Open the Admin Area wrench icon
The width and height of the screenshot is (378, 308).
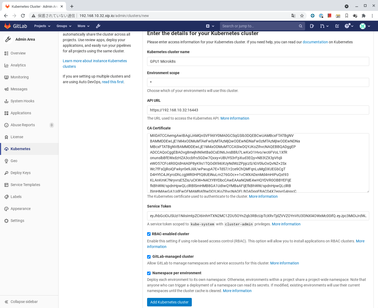click(x=98, y=26)
